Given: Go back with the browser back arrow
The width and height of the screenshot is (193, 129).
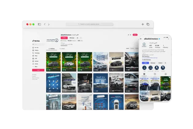Looking at the screenshot, I should (45, 24).
